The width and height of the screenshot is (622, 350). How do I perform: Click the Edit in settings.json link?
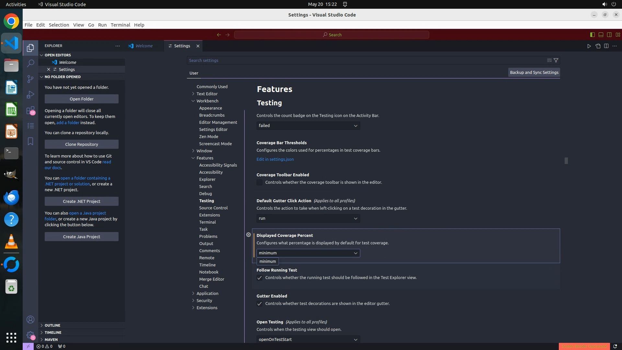coord(275,159)
